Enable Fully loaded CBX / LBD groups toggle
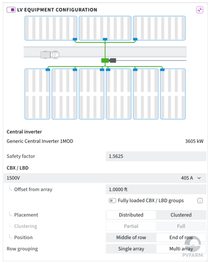211x263 pixels. [112, 201]
